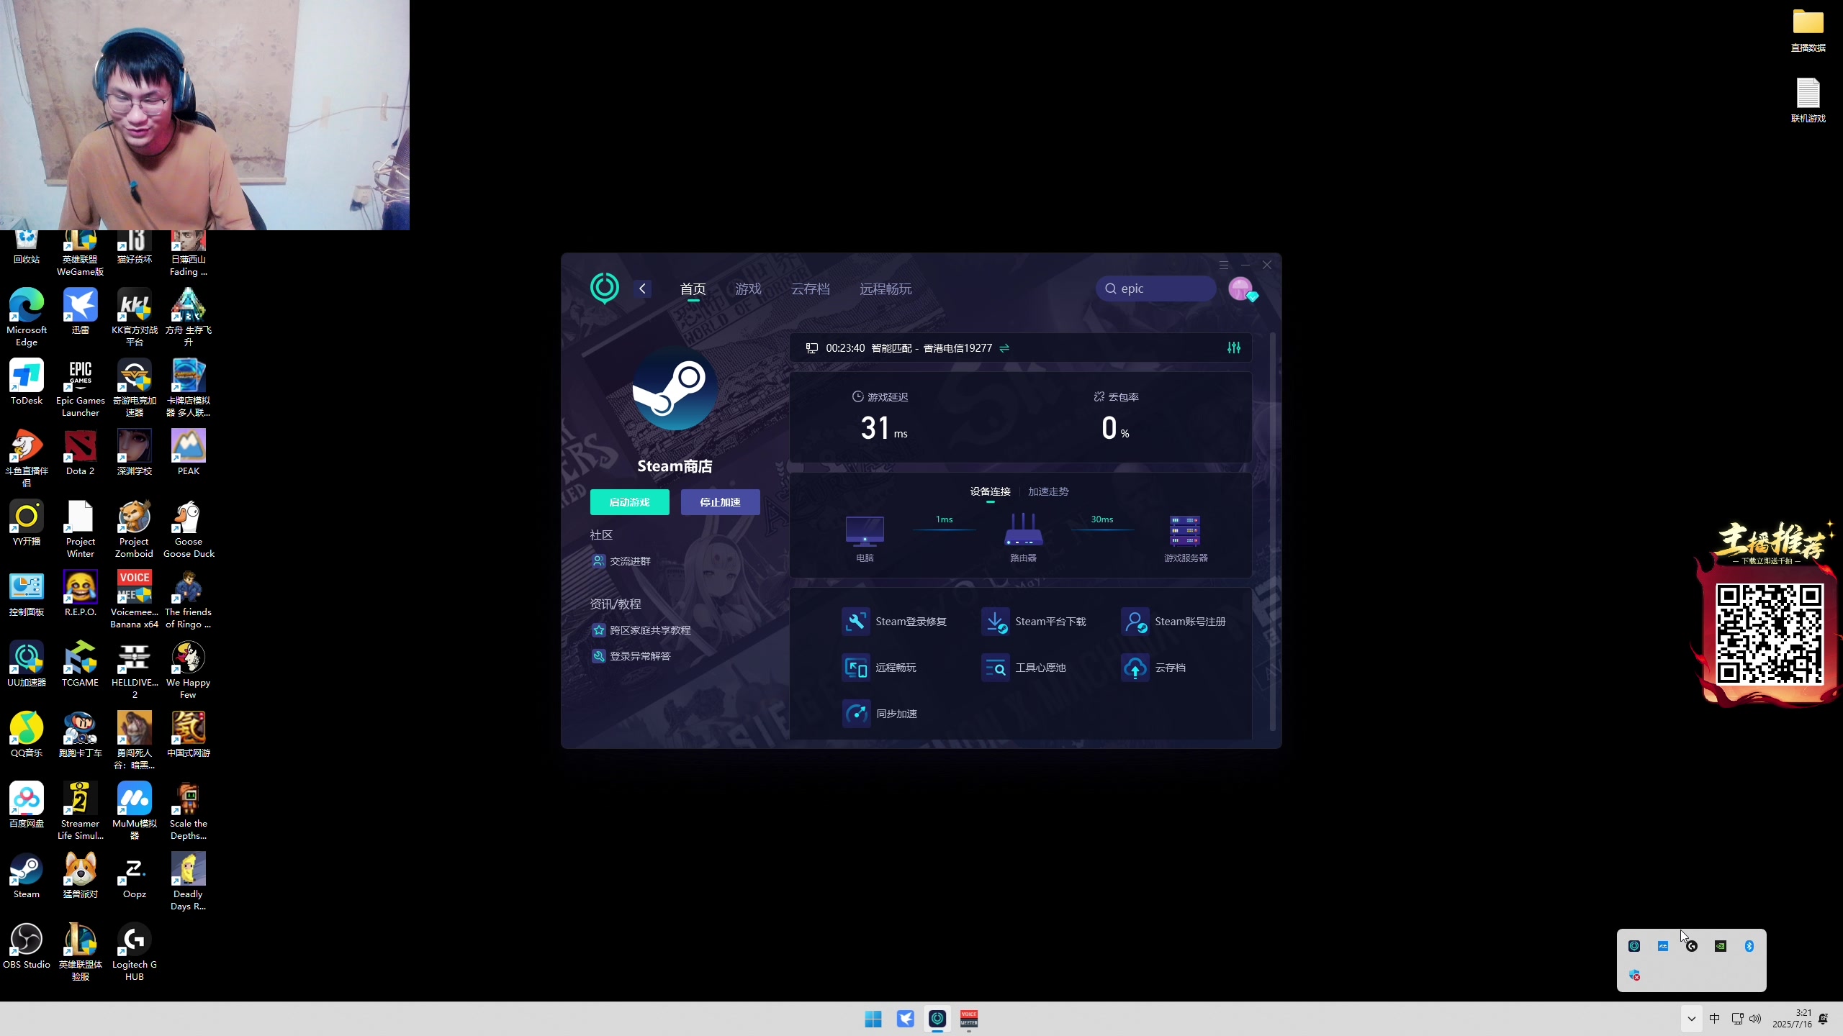Open 同步加速 tool
1843x1036 pixels.
pyautogui.click(x=880, y=714)
